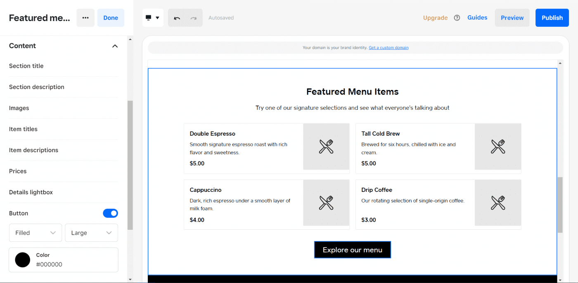Select the signature selections description text
The width and height of the screenshot is (578, 283).
(353, 108)
